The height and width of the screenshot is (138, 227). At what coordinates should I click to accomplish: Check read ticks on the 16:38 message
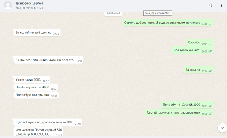210,51
